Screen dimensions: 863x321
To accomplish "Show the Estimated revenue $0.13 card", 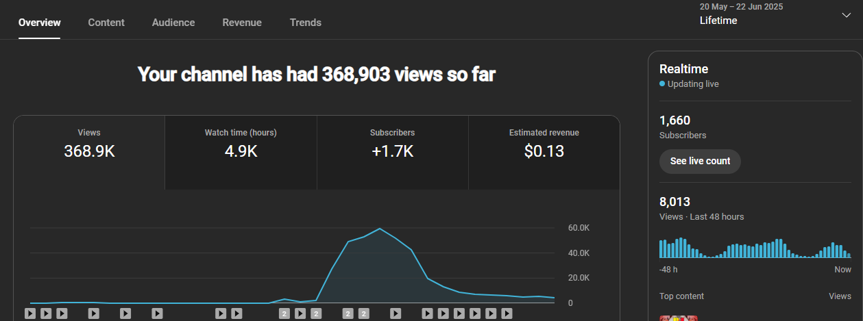I will [544, 152].
